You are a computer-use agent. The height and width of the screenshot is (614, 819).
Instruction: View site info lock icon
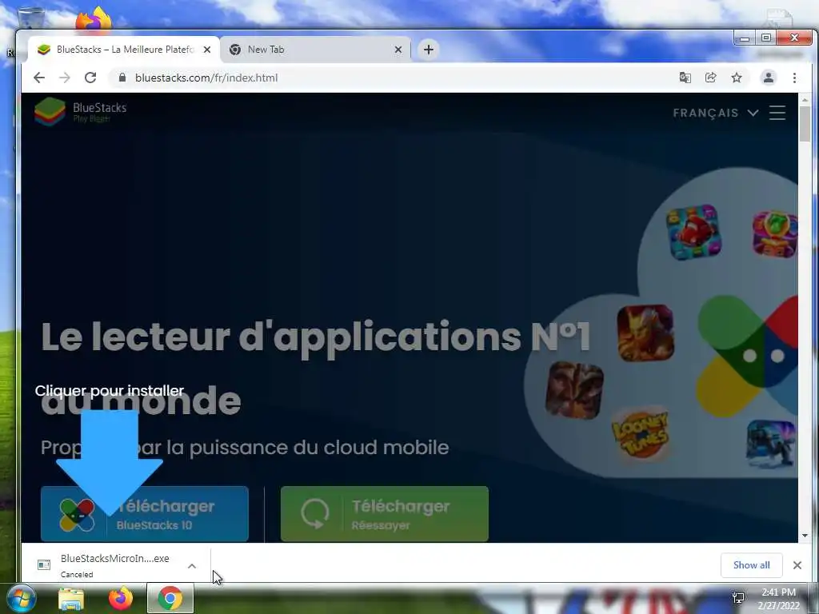click(x=122, y=78)
